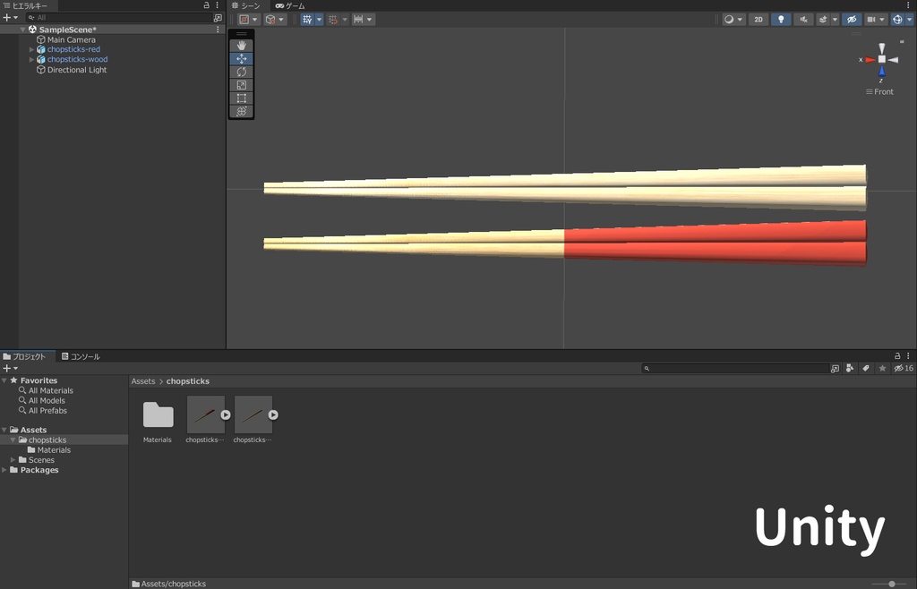This screenshot has width=917, height=589.
Task: Click the blue Z axis cone on gizmo
Action: (x=881, y=72)
